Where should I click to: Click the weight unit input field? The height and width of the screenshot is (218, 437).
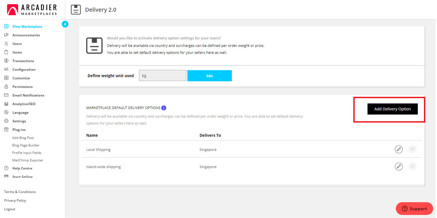[x=162, y=76]
